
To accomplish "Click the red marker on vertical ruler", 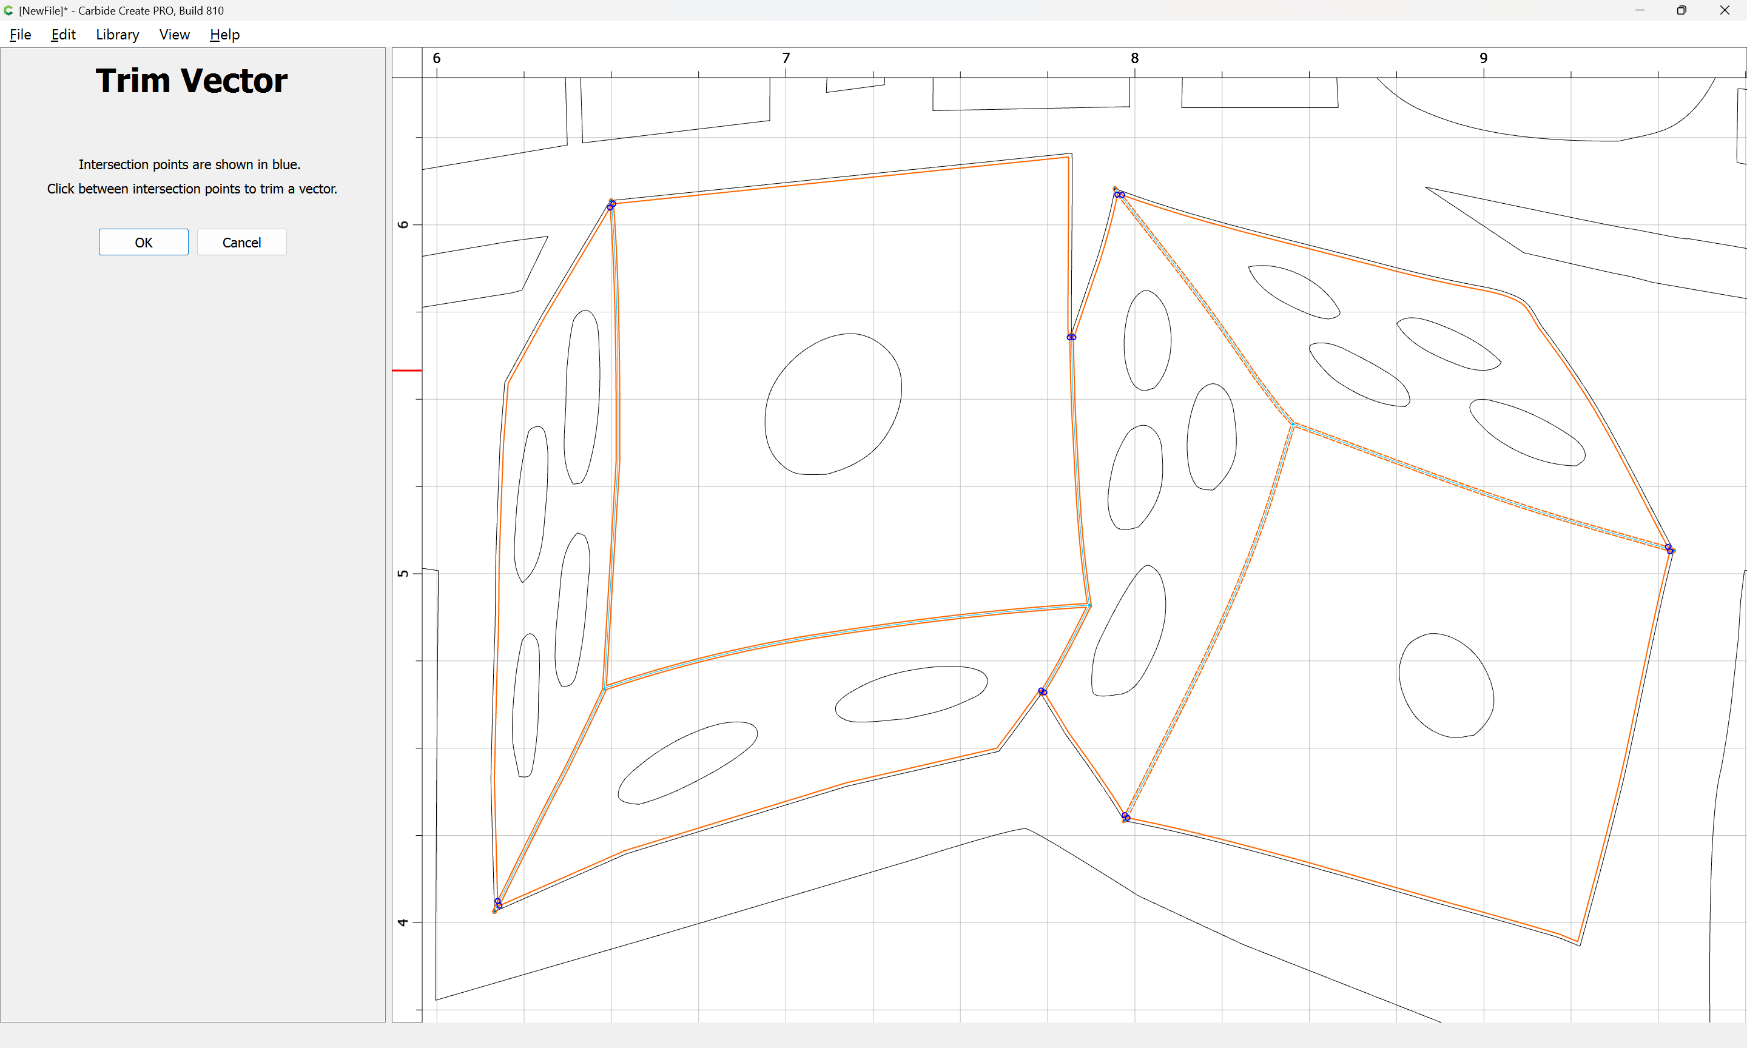I will point(407,370).
